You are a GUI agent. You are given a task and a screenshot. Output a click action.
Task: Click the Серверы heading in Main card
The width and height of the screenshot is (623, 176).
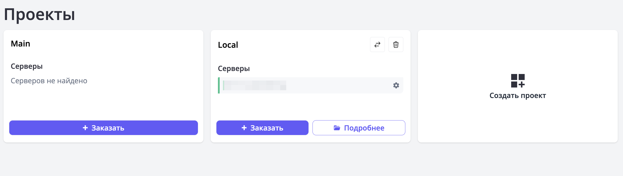27,66
